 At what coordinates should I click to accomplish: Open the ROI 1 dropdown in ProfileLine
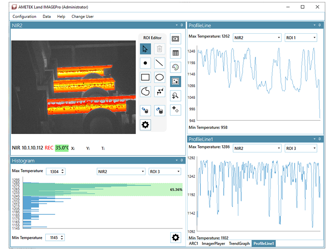pyautogui.click(x=301, y=37)
